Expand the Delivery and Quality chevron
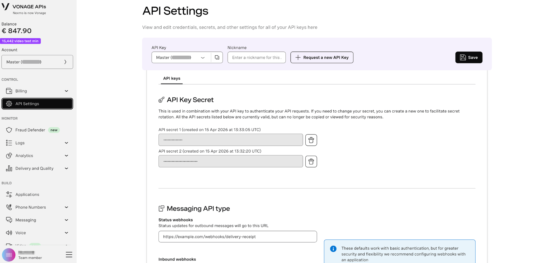Image resolution: width=547 pixels, height=263 pixels. point(66,168)
